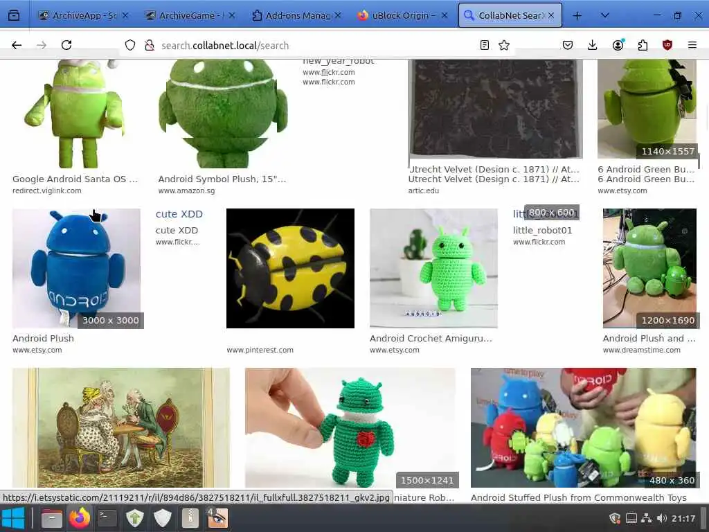This screenshot has width=709, height=532.
Task: Open the blue Android Plush 3000 x 3000 image
Action: click(76, 268)
